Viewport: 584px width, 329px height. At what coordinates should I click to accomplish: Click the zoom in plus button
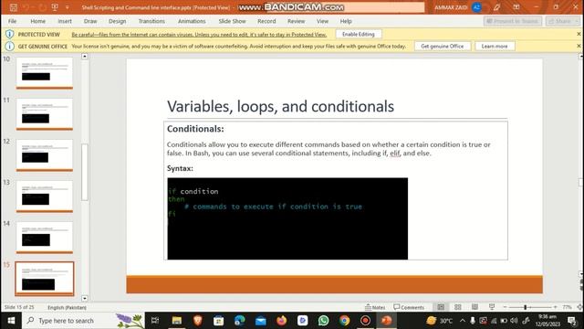(555, 307)
